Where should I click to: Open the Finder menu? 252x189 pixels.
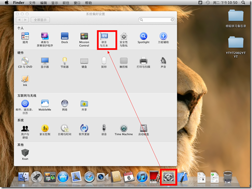coord(19,2)
